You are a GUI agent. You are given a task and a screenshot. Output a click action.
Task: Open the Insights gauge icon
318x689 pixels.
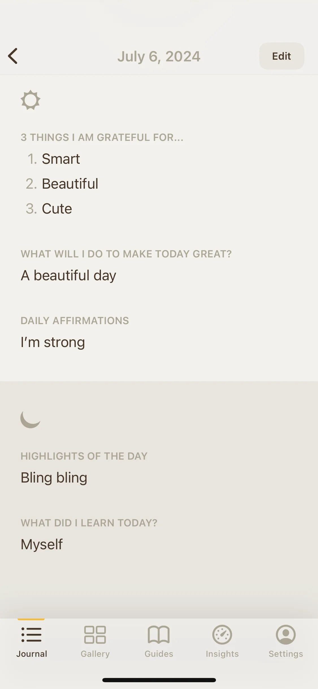[222, 635]
